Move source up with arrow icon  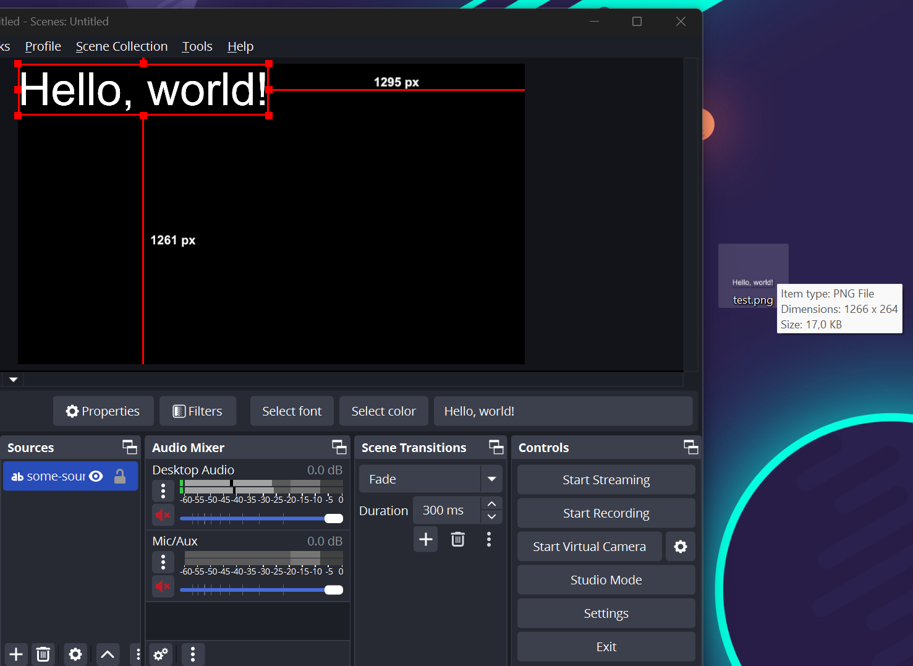108,654
